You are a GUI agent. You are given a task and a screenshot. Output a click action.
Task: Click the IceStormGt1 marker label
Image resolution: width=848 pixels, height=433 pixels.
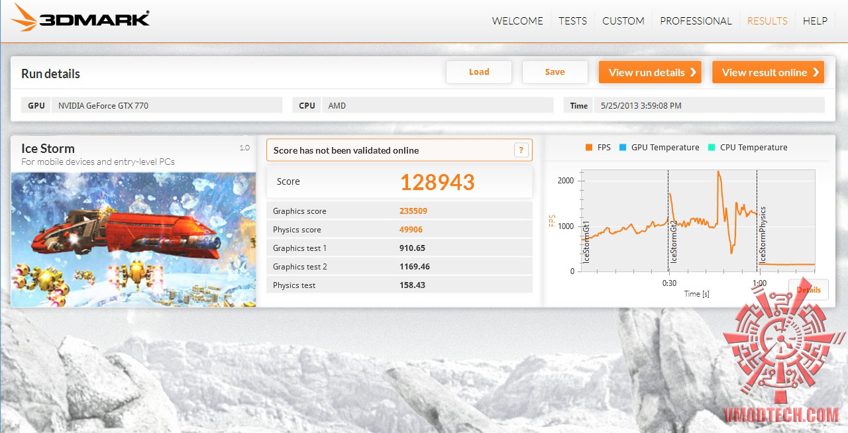coord(586,242)
